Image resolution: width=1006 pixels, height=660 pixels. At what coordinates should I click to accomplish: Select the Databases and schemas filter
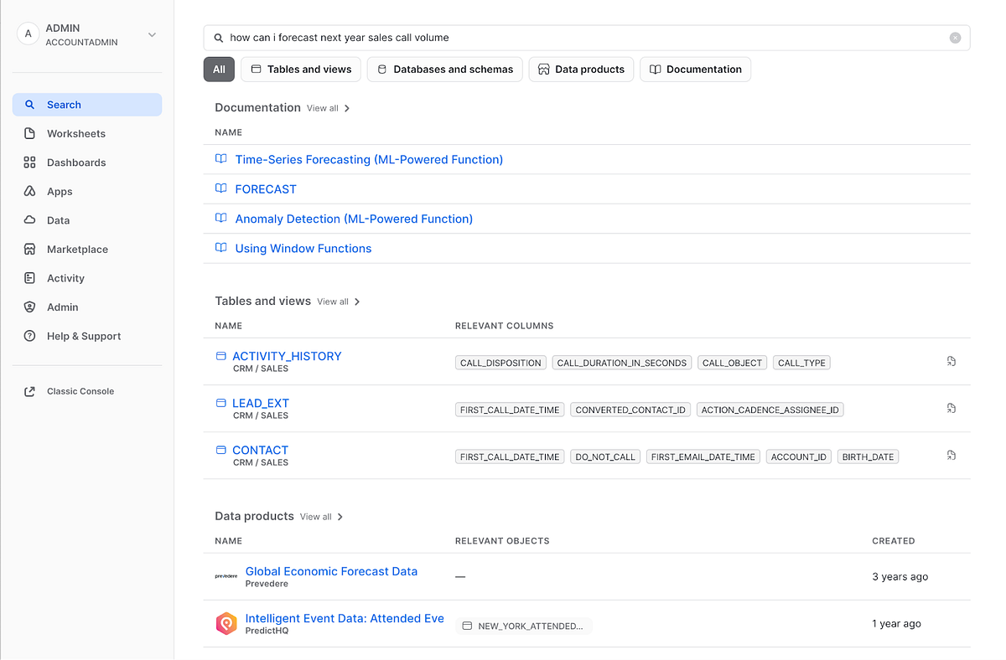(444, 69)
